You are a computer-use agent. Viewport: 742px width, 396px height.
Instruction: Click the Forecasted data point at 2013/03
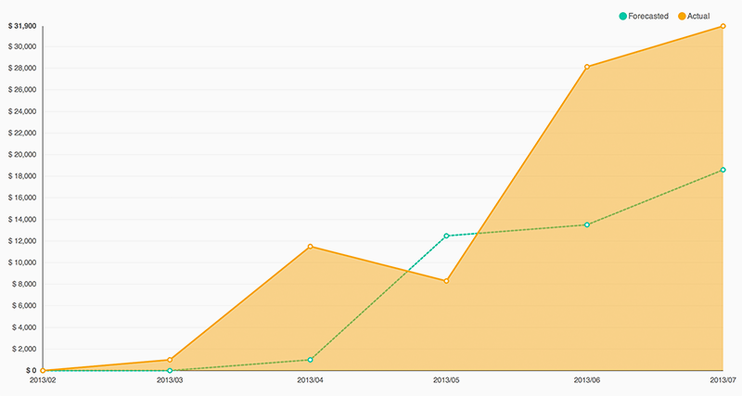170,370
